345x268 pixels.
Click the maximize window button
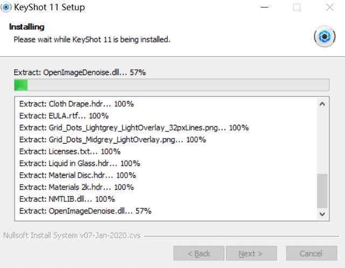296,7
